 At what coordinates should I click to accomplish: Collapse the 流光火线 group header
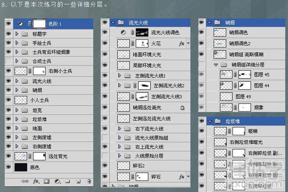point(113,23)
